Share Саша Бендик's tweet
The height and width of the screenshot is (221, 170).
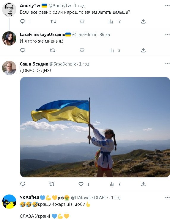[x=143, y=184]
